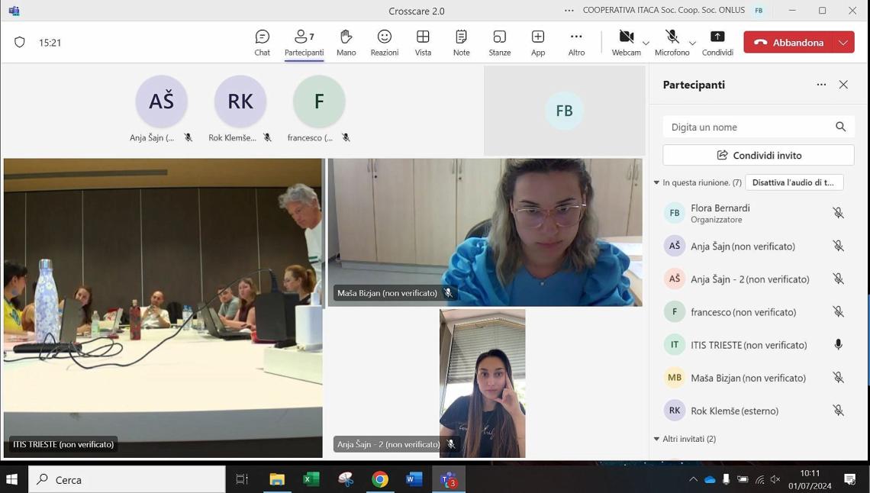Screen dimensions: 870x493
Task: Open the taskbar clock and calendar
Action: pos(810,479)
